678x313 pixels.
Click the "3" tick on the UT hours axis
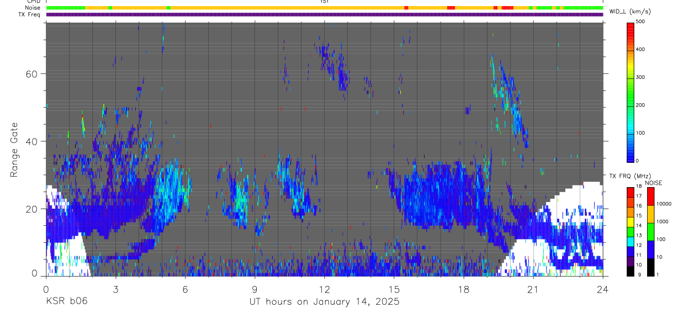coord(115,289)
